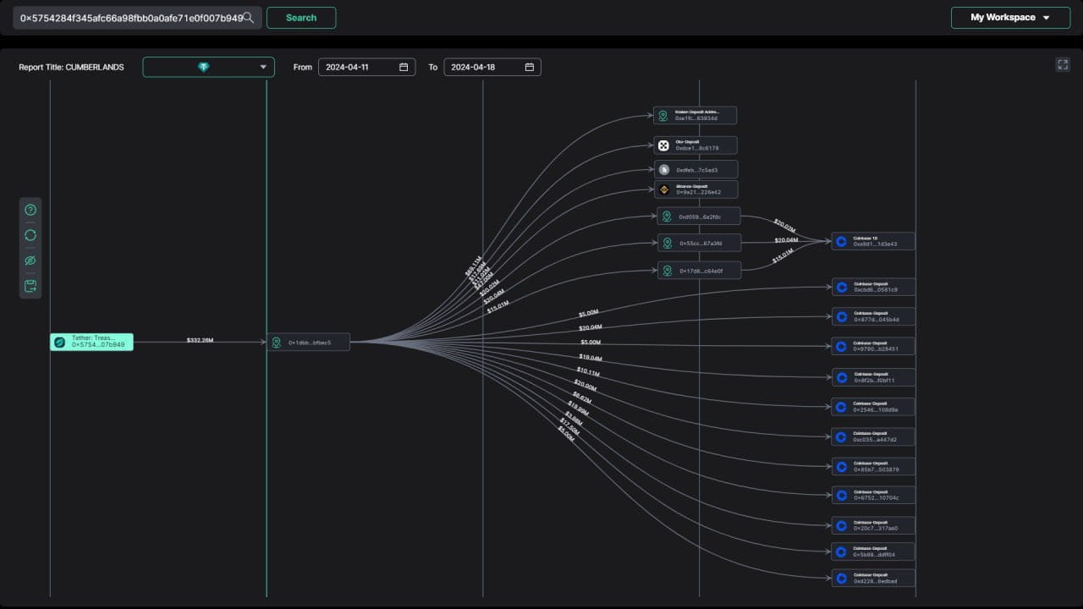Click the Coinbase icon on 0xc035...a447d2
This screenshot has width=1083, height=609.
coord(841,437)
